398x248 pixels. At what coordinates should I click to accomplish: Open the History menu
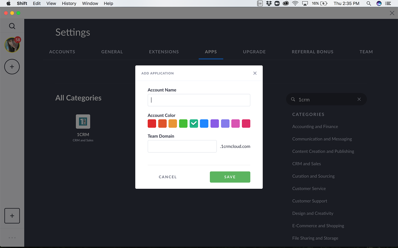69,3
